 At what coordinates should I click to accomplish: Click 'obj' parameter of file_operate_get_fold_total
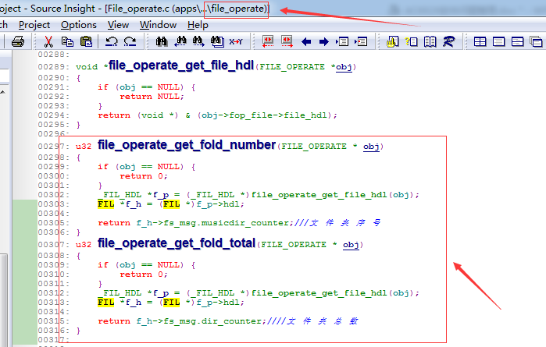coord(351,245)
